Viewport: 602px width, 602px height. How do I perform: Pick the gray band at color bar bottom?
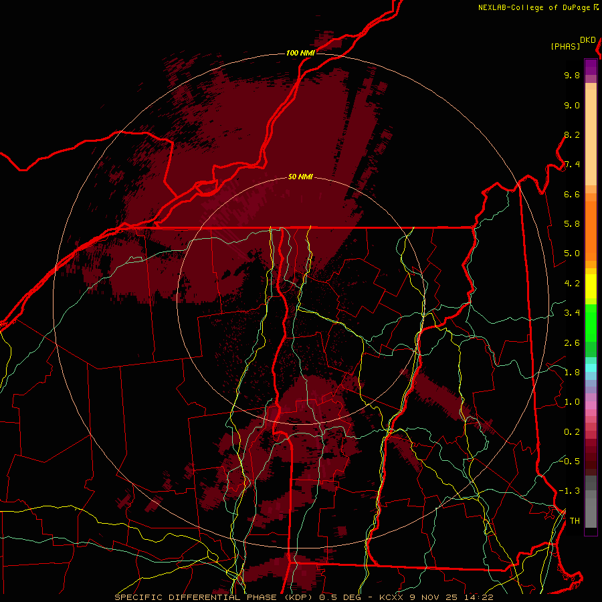click(x=591, y=502)
